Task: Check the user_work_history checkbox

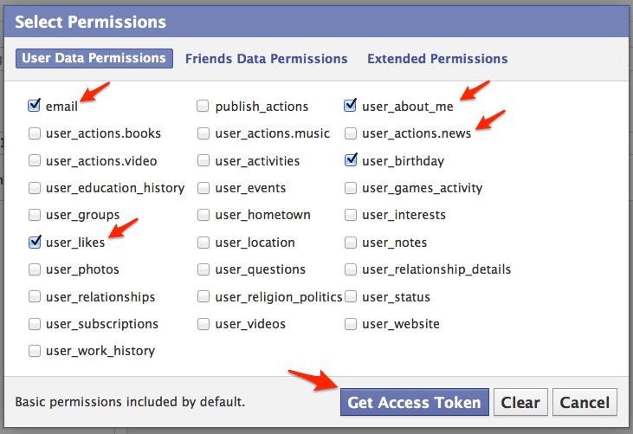Action: 35,351
